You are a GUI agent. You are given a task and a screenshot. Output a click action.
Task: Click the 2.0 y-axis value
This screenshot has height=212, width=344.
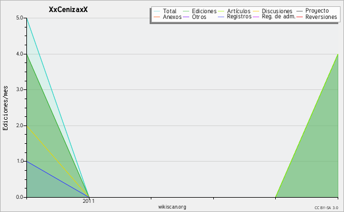(19, 125)
